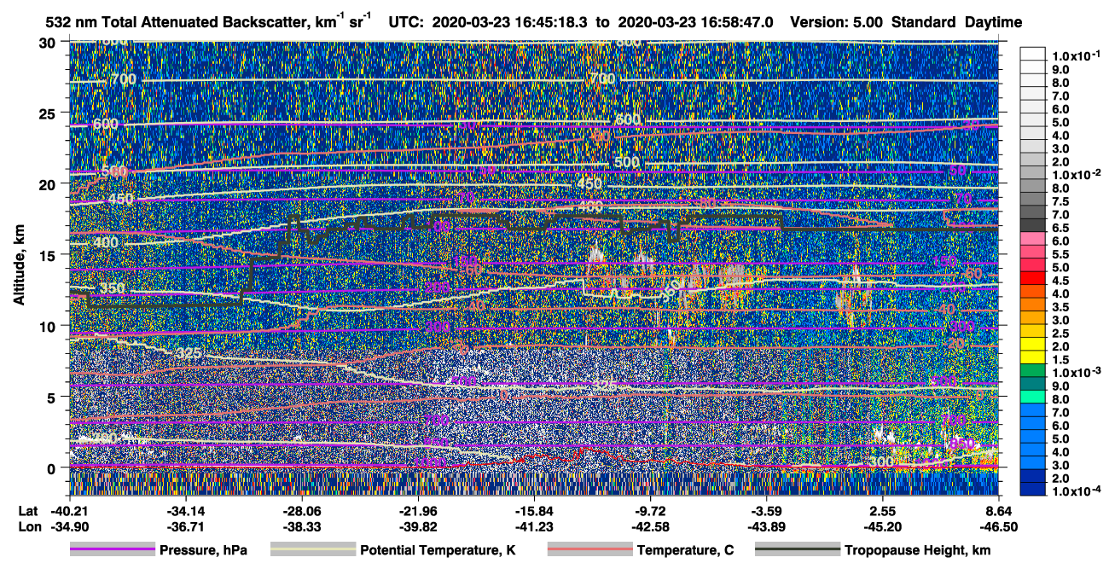Click longitude value -38.33
The image size is (1109, 569).
(x=302, y=526)
